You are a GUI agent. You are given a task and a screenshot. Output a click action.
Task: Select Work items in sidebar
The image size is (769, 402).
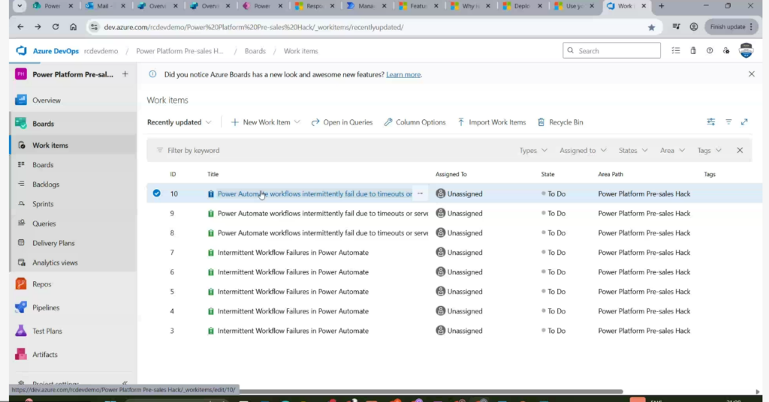[x=50, y=145]
